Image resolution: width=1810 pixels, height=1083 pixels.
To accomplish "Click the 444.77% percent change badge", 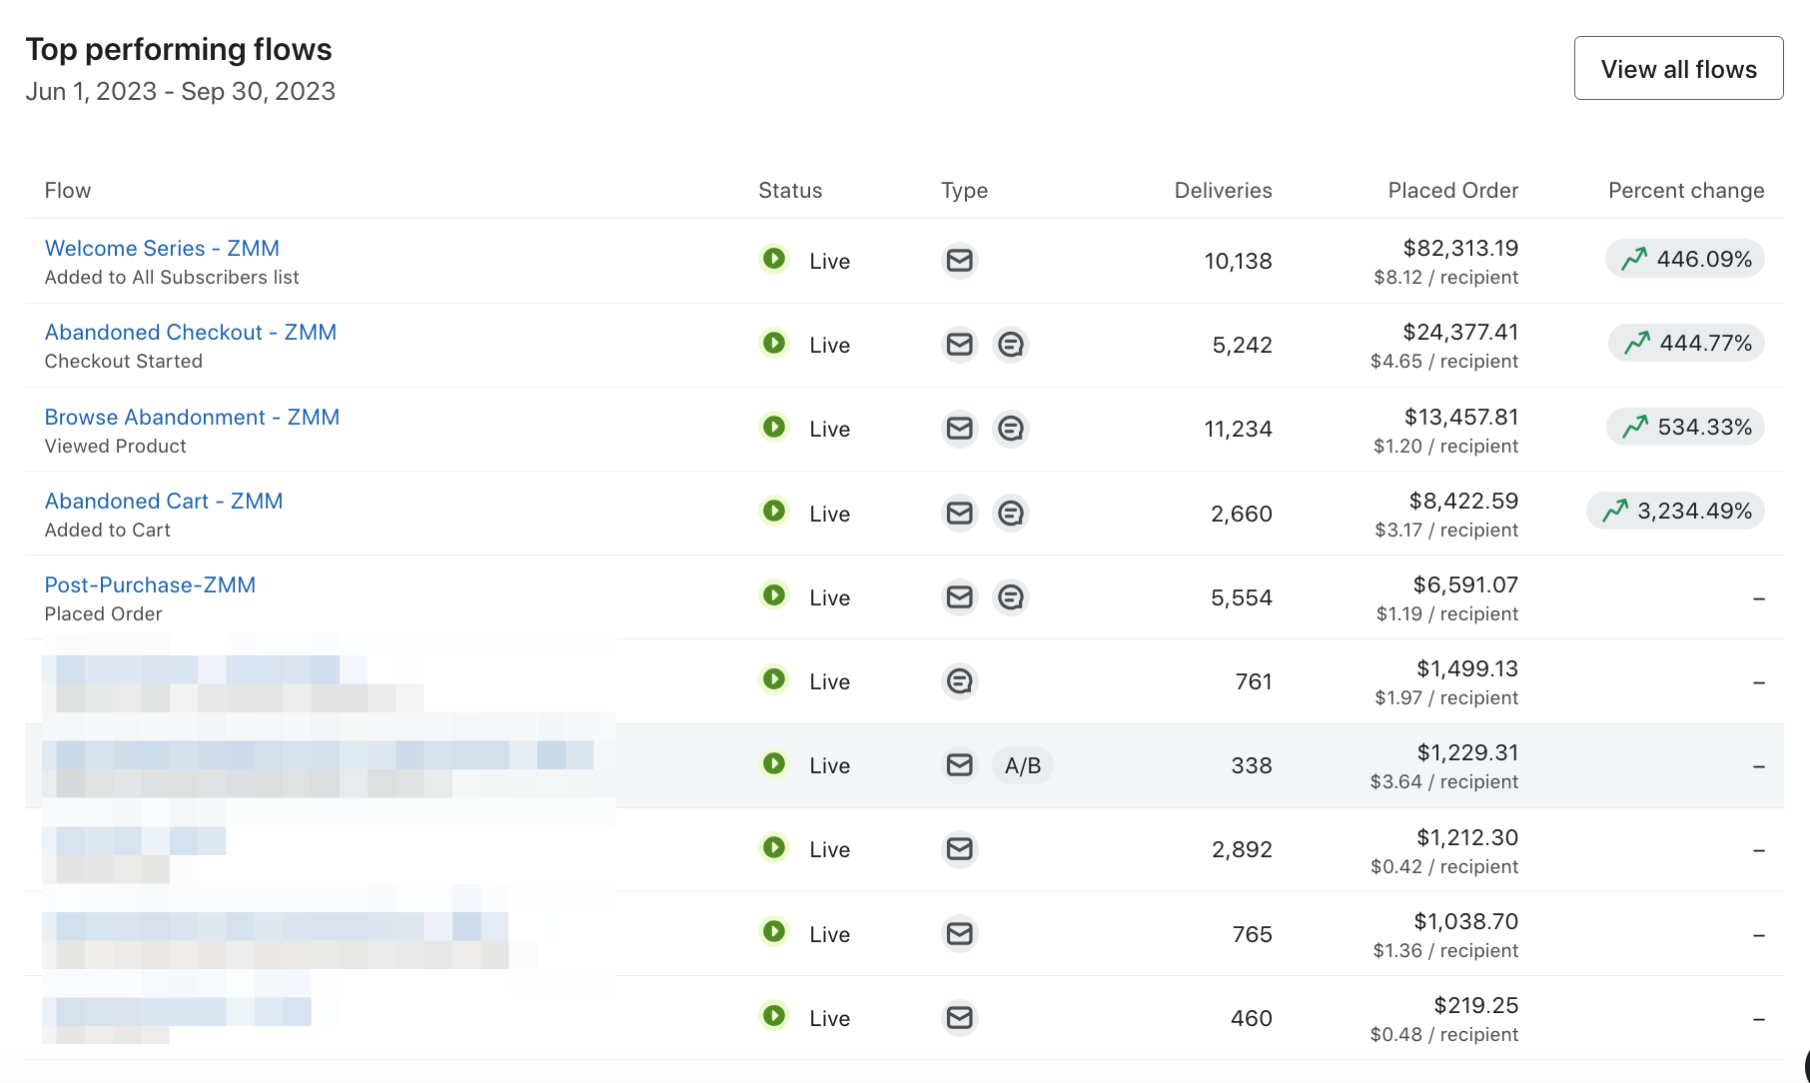I will tap(1686, 343).
